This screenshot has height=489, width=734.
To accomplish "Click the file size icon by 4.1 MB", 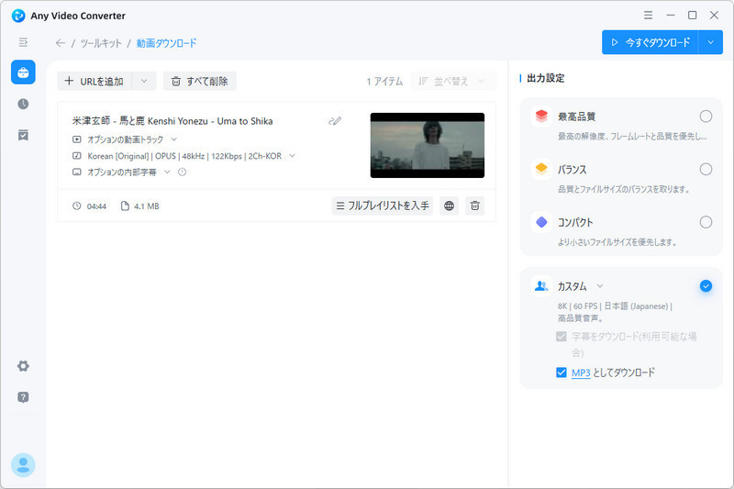I will pos(125,206).
